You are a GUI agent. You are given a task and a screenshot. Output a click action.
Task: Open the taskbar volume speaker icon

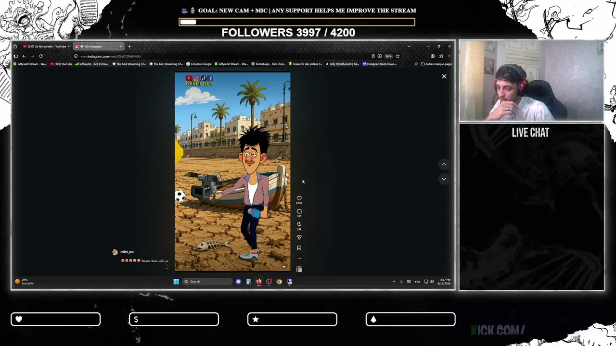(432, 282)
